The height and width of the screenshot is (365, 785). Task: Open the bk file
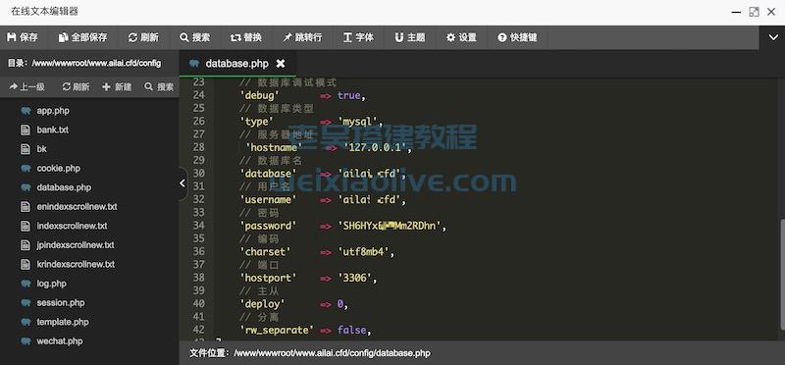41,149
